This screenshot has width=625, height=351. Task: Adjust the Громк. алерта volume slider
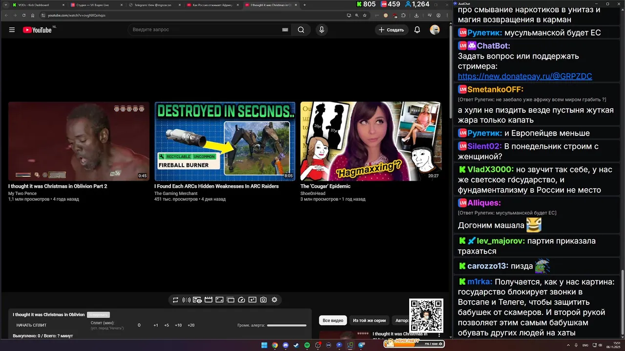click(x=287, y=325)
